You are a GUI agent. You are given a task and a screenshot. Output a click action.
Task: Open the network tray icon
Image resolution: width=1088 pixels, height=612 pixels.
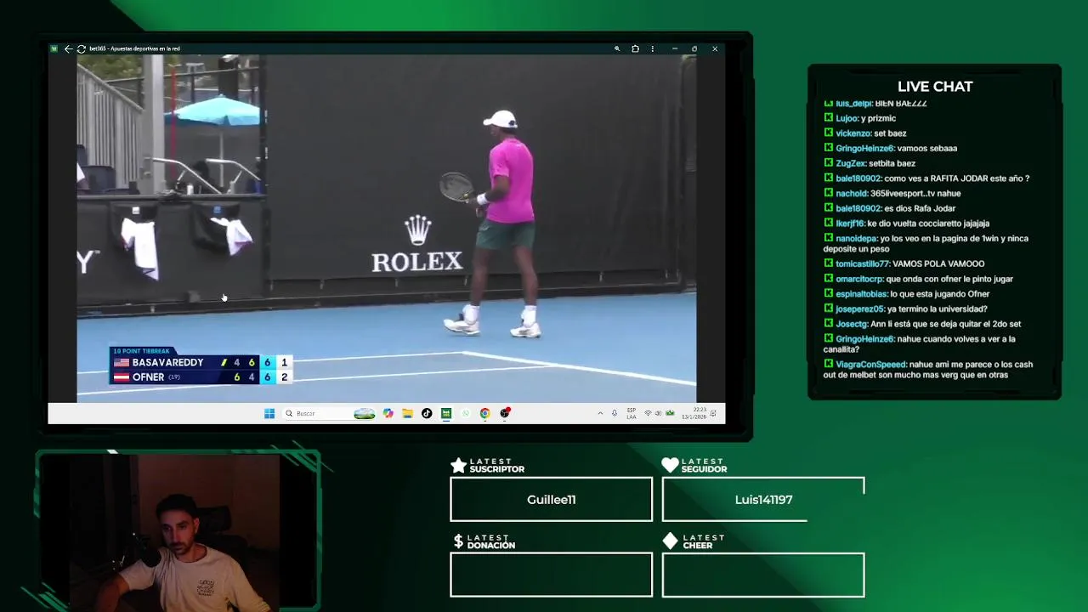(x=648, y=413)
